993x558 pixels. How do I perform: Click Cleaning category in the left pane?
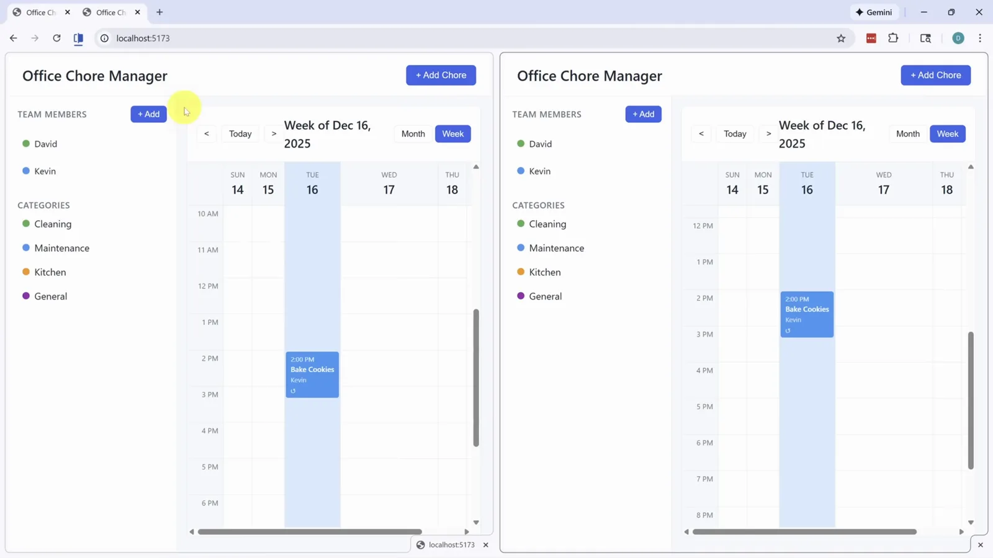[x=53, y=224]
